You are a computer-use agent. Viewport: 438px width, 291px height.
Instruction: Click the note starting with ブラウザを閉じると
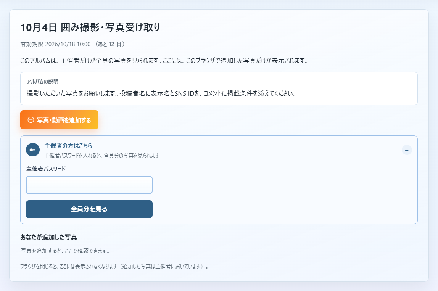pyautogui.click(x=114, y=267)
